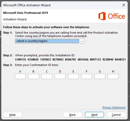Select the highlighted 'select a country/region' field
The height and width of the screenshot is (121, 130).
point(47,41)
